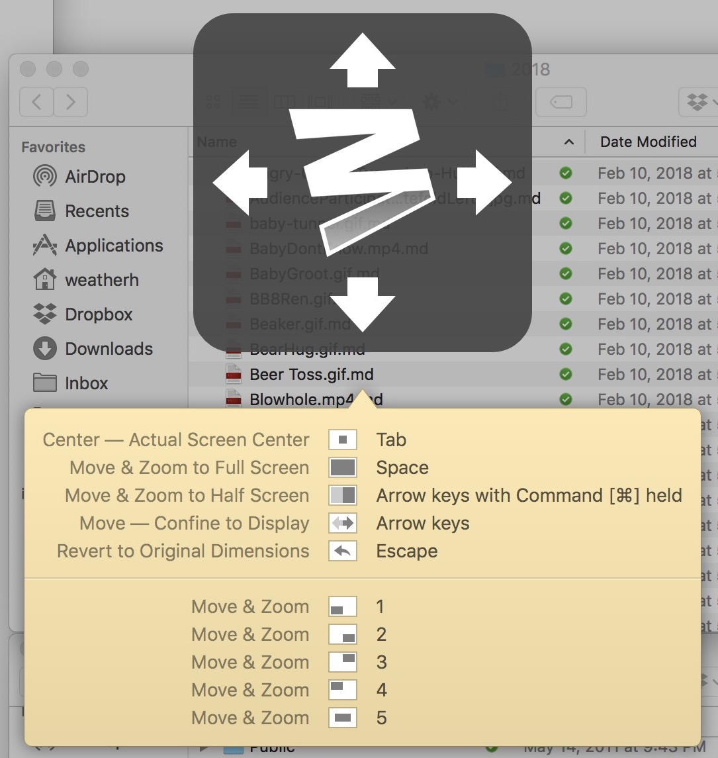The width and height of the screenshot is (718, 758).
Task: Open AirDrop in Finder sidebar
Action: point(79,177)
